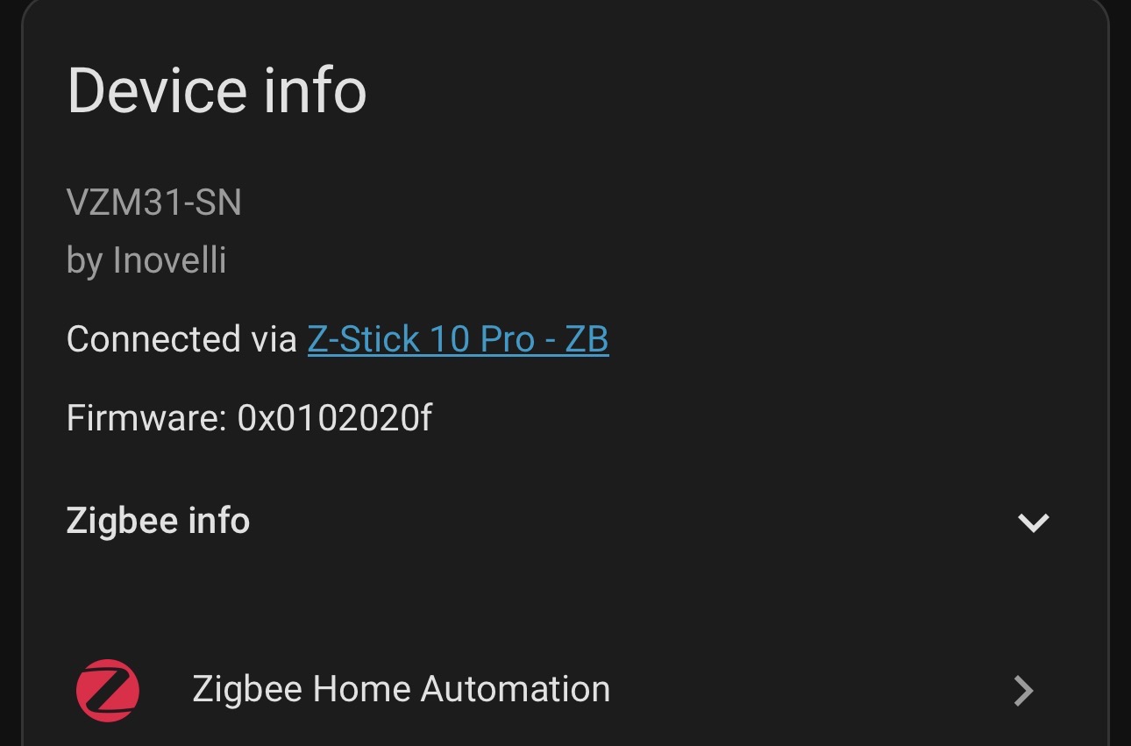Image resolution: width=1131 pixels, height=746 pixels.
Task: Click the word "Automation" in the integration row
Action: pyautogui.click(x=516, y=689)
